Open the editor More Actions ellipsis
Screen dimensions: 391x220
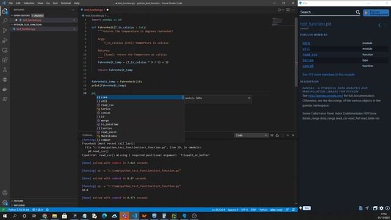(x=293, y=10)
